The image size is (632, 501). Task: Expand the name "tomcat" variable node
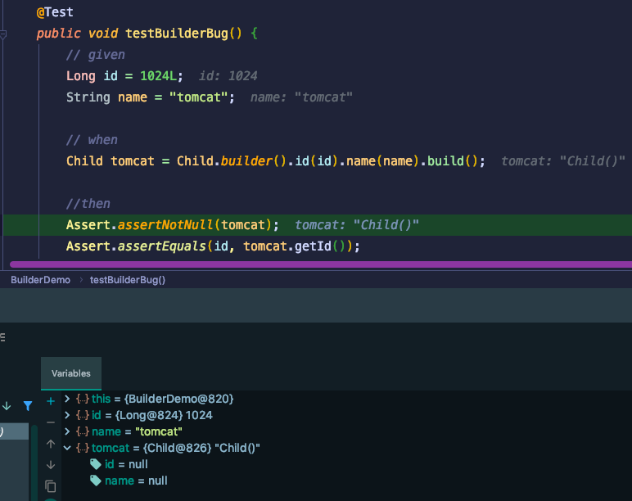pyautogui.click(x=67, y=431)
